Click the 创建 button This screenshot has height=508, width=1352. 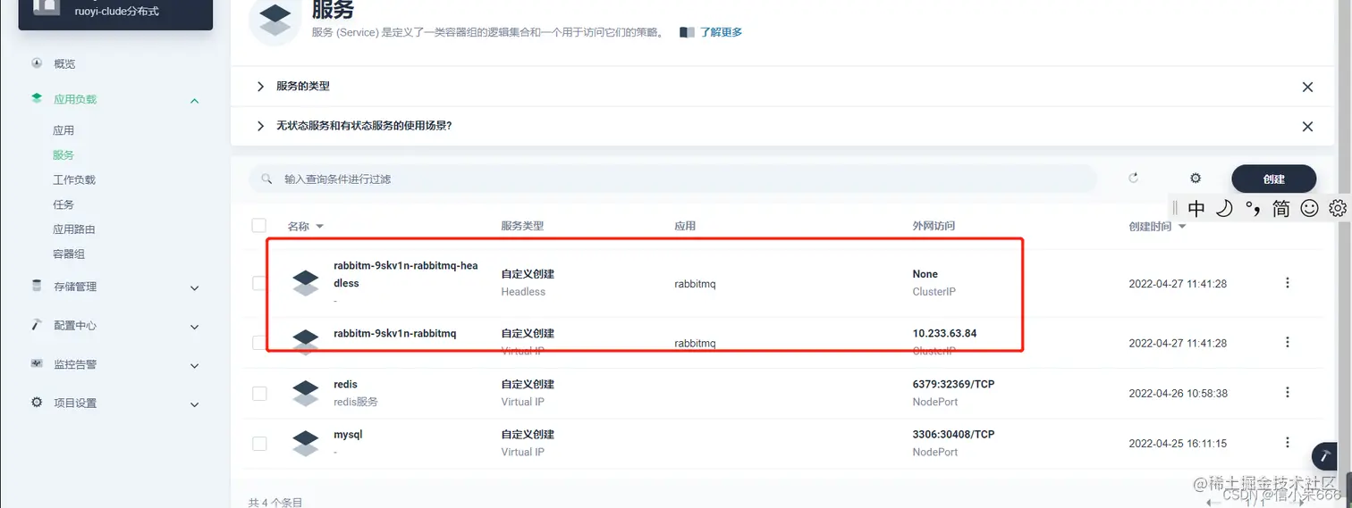pos(1274,179)
